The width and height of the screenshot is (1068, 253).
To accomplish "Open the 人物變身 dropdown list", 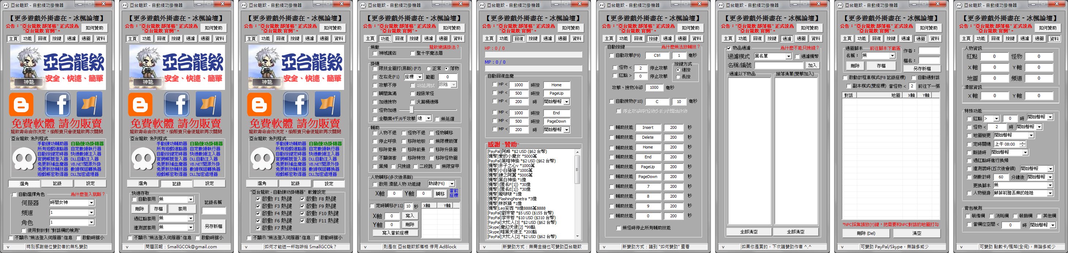I will point(1050,193).
